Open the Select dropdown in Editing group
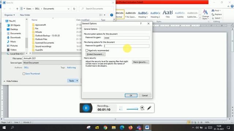Screen dimensions: 234x131 [217, 18]
